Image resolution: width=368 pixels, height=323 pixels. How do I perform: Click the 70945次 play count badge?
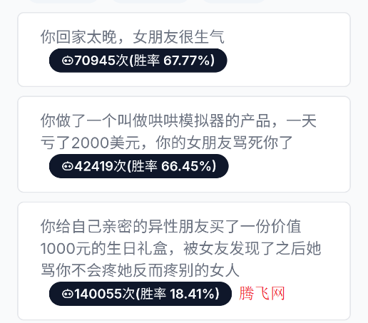(138, 61)
